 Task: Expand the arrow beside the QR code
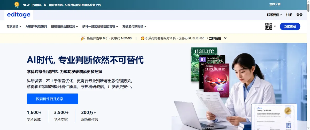tap(275, 26)
